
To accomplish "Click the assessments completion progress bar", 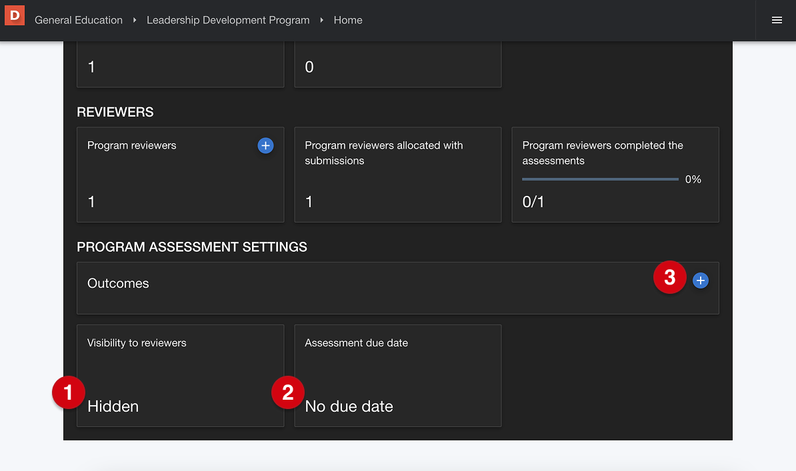I will pyautogui.click(x=600, y=179).
